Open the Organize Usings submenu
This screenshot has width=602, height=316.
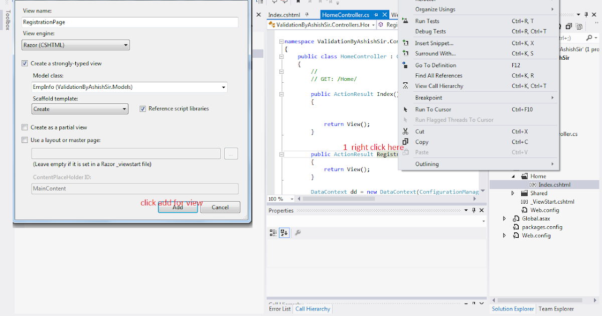tap(479, 9)
